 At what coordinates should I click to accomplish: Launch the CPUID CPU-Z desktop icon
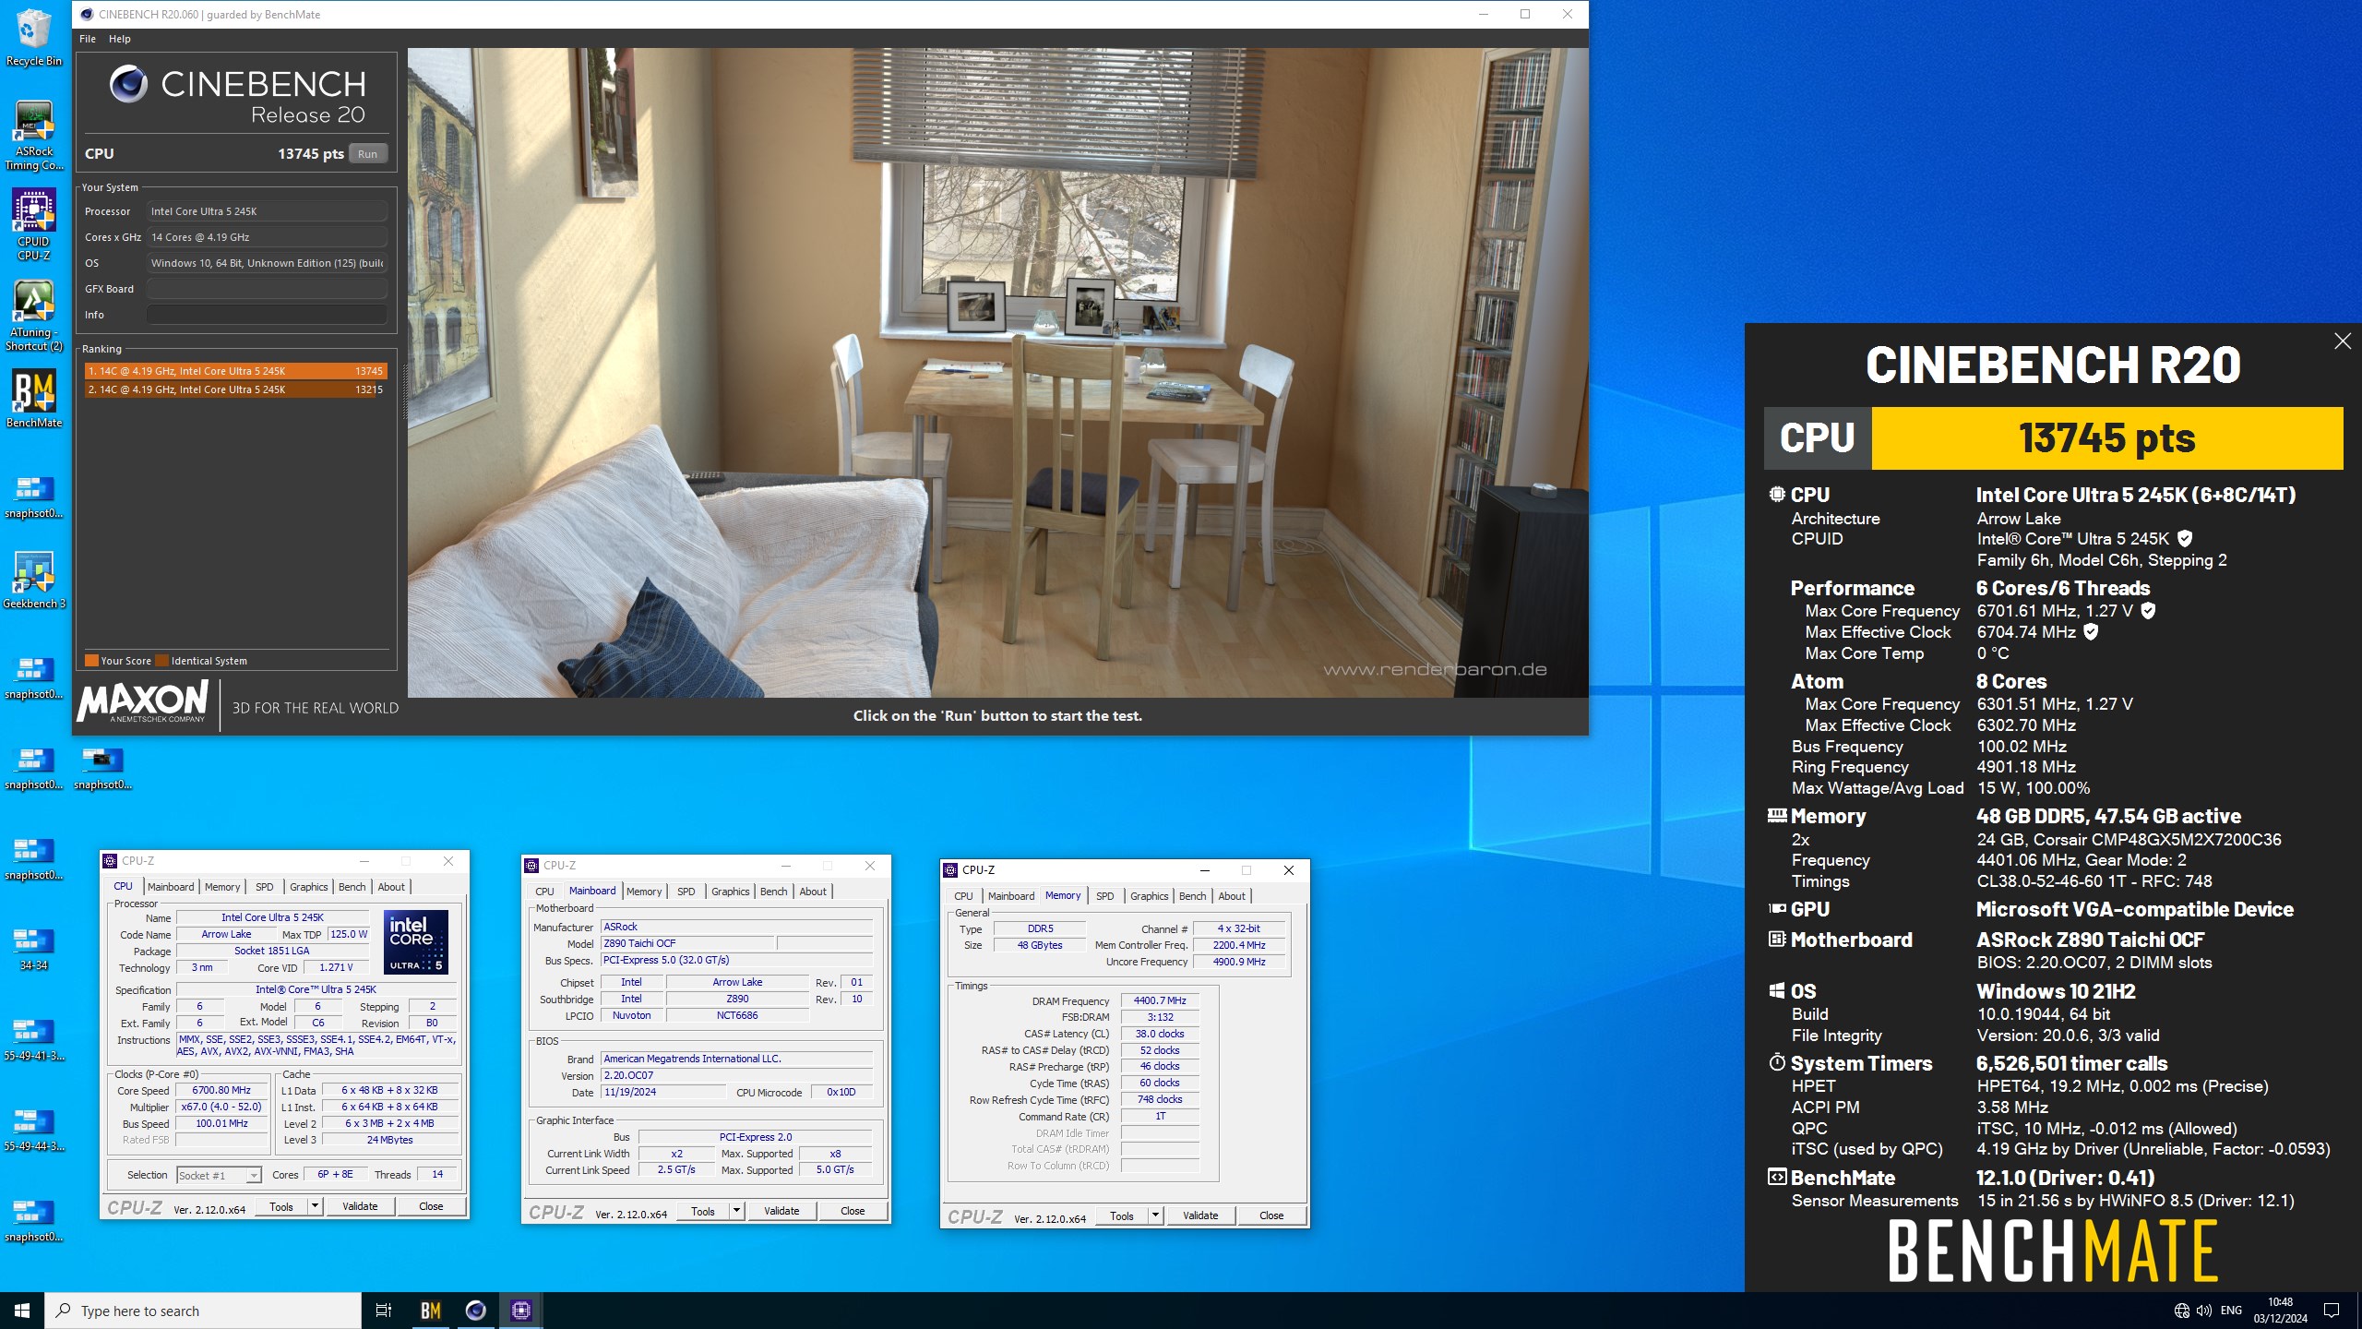coord(33,224)
